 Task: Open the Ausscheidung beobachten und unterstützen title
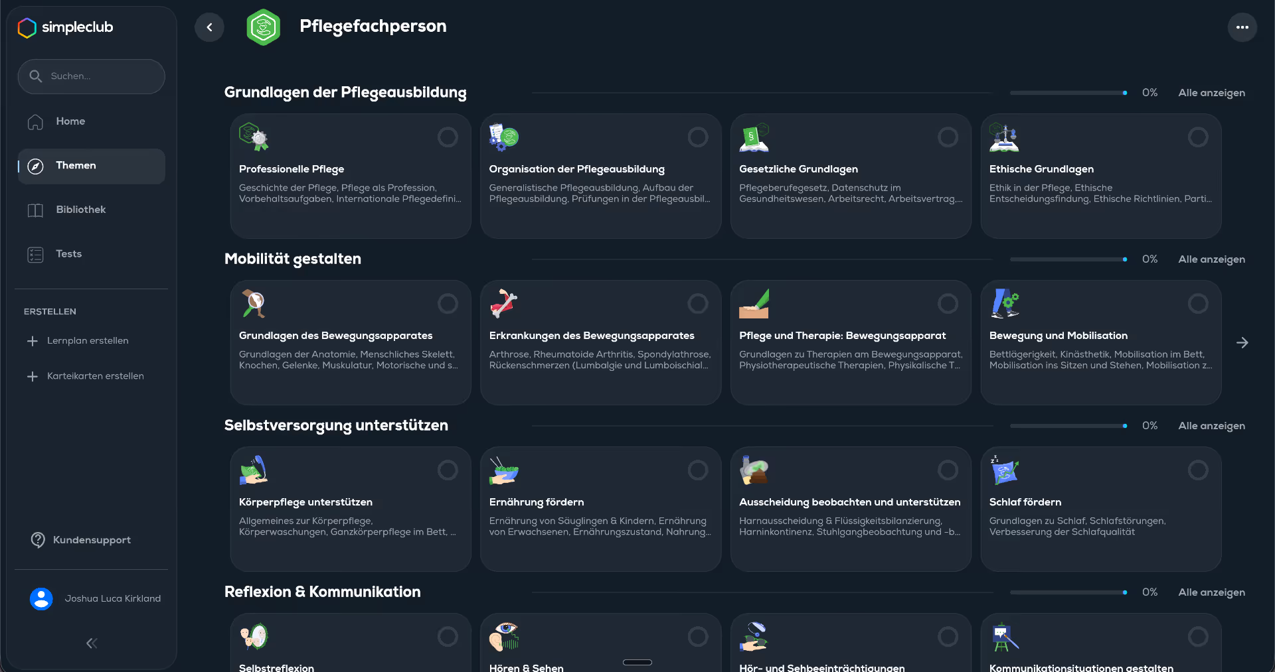(x=850, y=502)
